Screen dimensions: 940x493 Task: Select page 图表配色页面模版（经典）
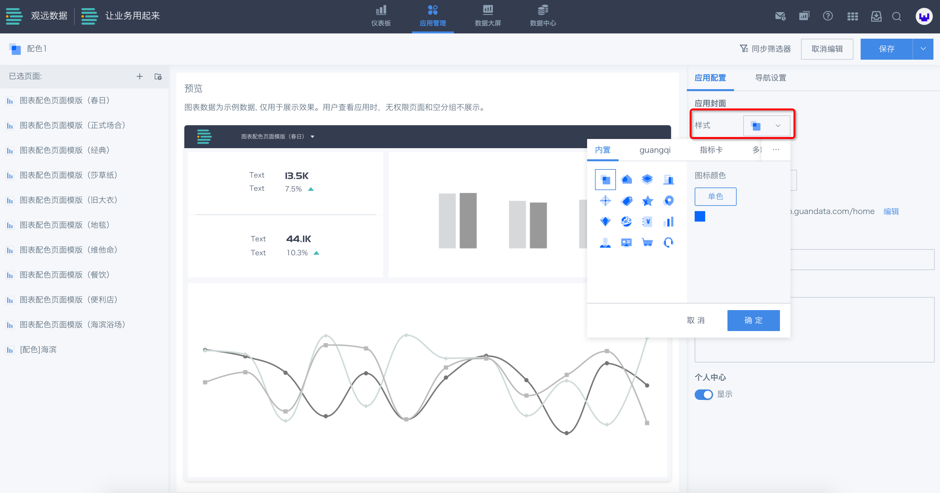(84, 150)
